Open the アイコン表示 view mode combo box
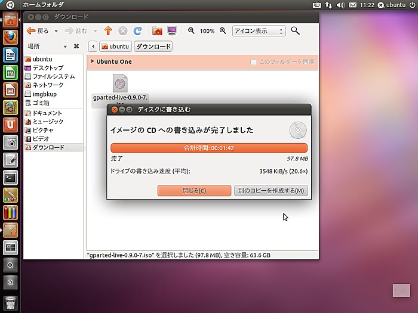Viewport: 418px width, 313px height. click(x=259, y=31)
